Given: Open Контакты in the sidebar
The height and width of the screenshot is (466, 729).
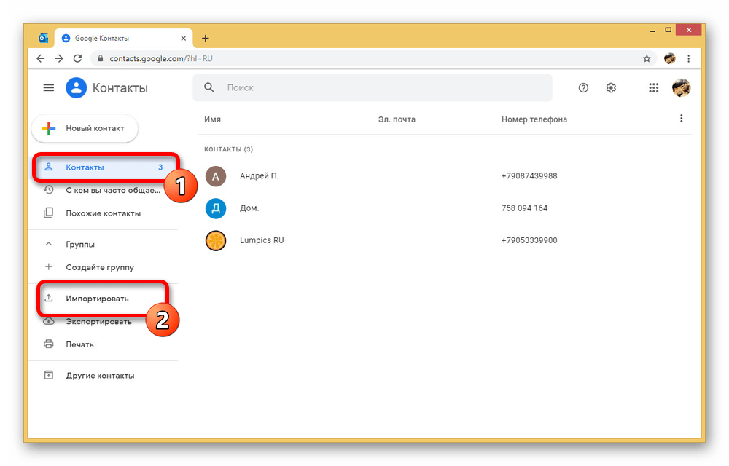Looking at the screenshot, I should tap(105, 167).
